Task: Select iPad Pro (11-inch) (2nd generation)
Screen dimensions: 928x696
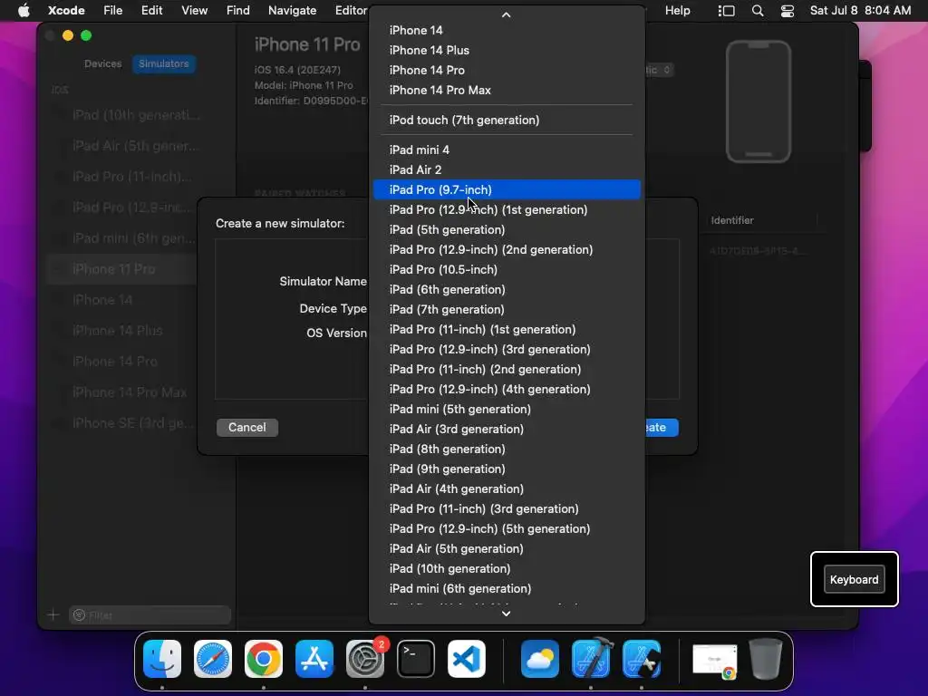Action: tap(507, 370)
